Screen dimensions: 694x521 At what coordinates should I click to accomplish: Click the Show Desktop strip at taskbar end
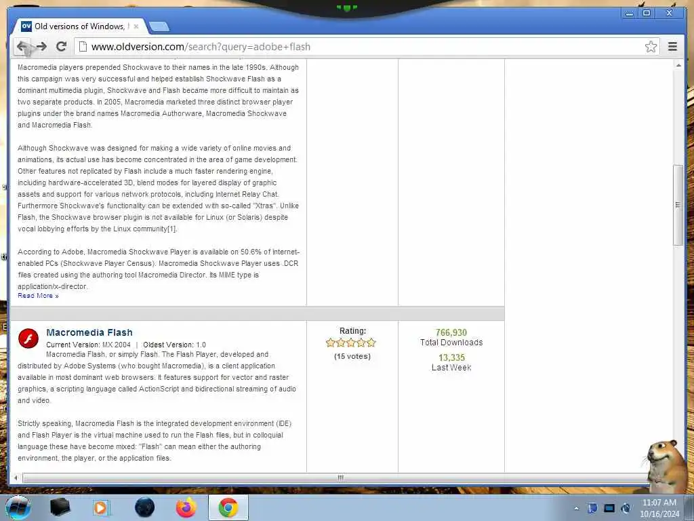tap(690, 508)
